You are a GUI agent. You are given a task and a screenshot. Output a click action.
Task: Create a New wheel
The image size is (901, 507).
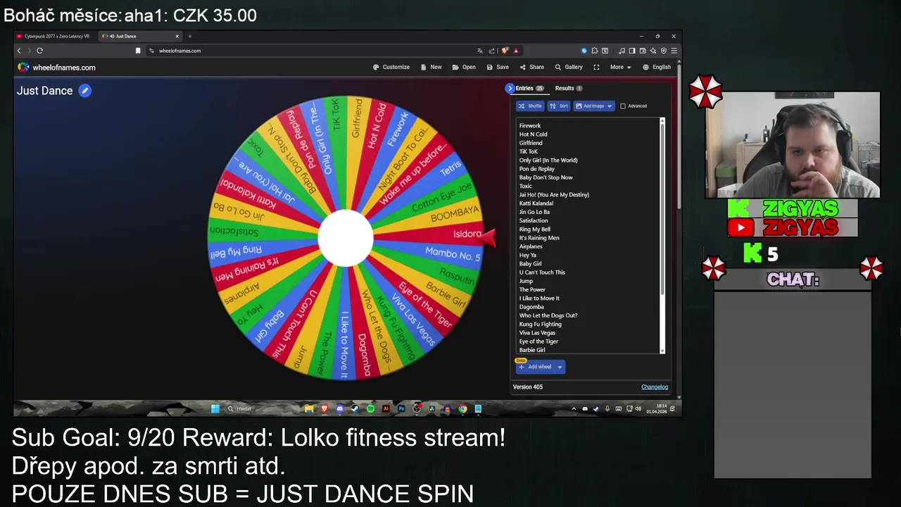pos(431,67)
